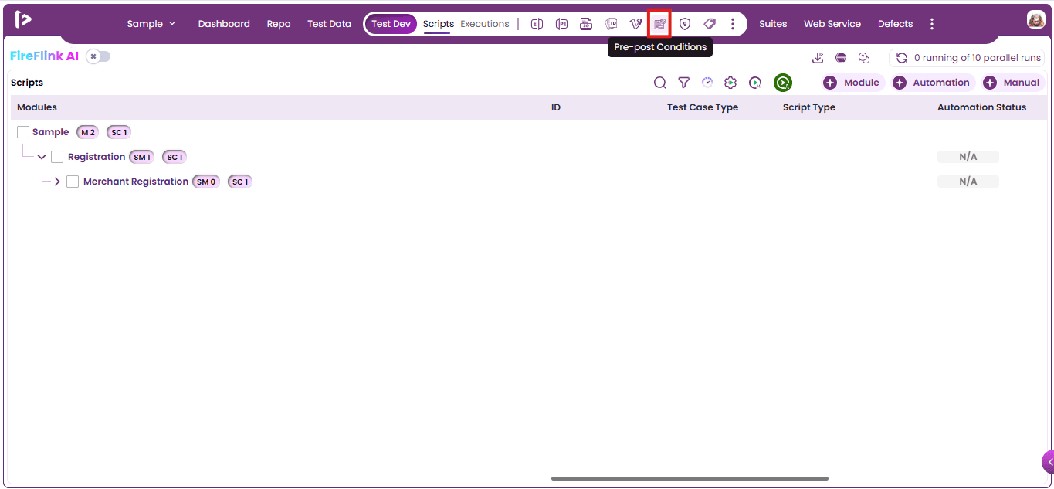
Task: Click the download icon above the Scripts toolbar
Action: click(818, 58)
